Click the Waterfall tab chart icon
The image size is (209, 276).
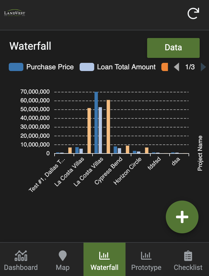click(x=104, y=256)
